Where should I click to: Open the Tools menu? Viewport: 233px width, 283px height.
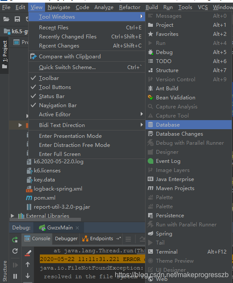[185, 7]
